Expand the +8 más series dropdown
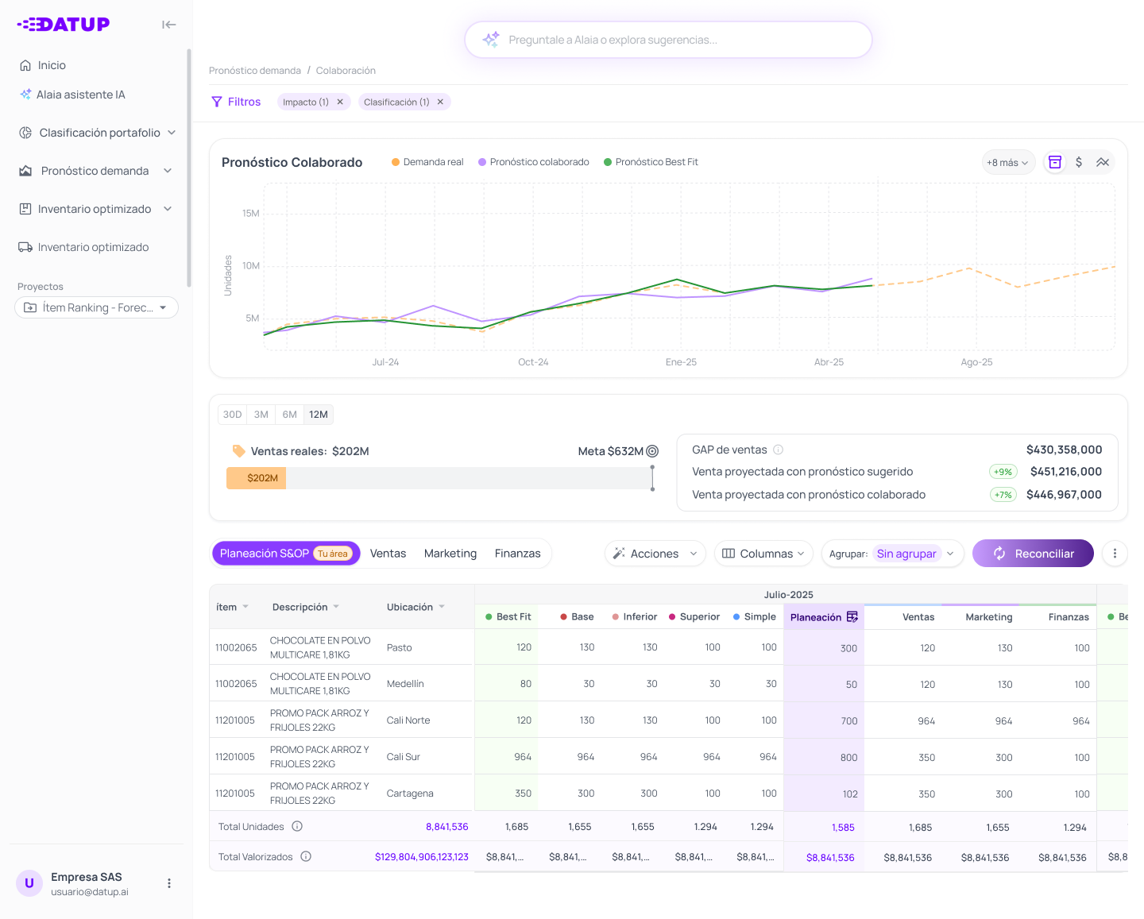The image size is (1144, 919). 1008,162
